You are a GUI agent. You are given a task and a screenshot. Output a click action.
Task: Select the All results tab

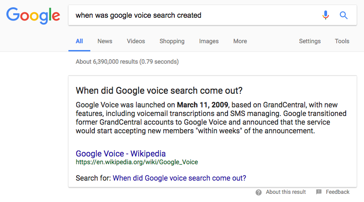79,41
